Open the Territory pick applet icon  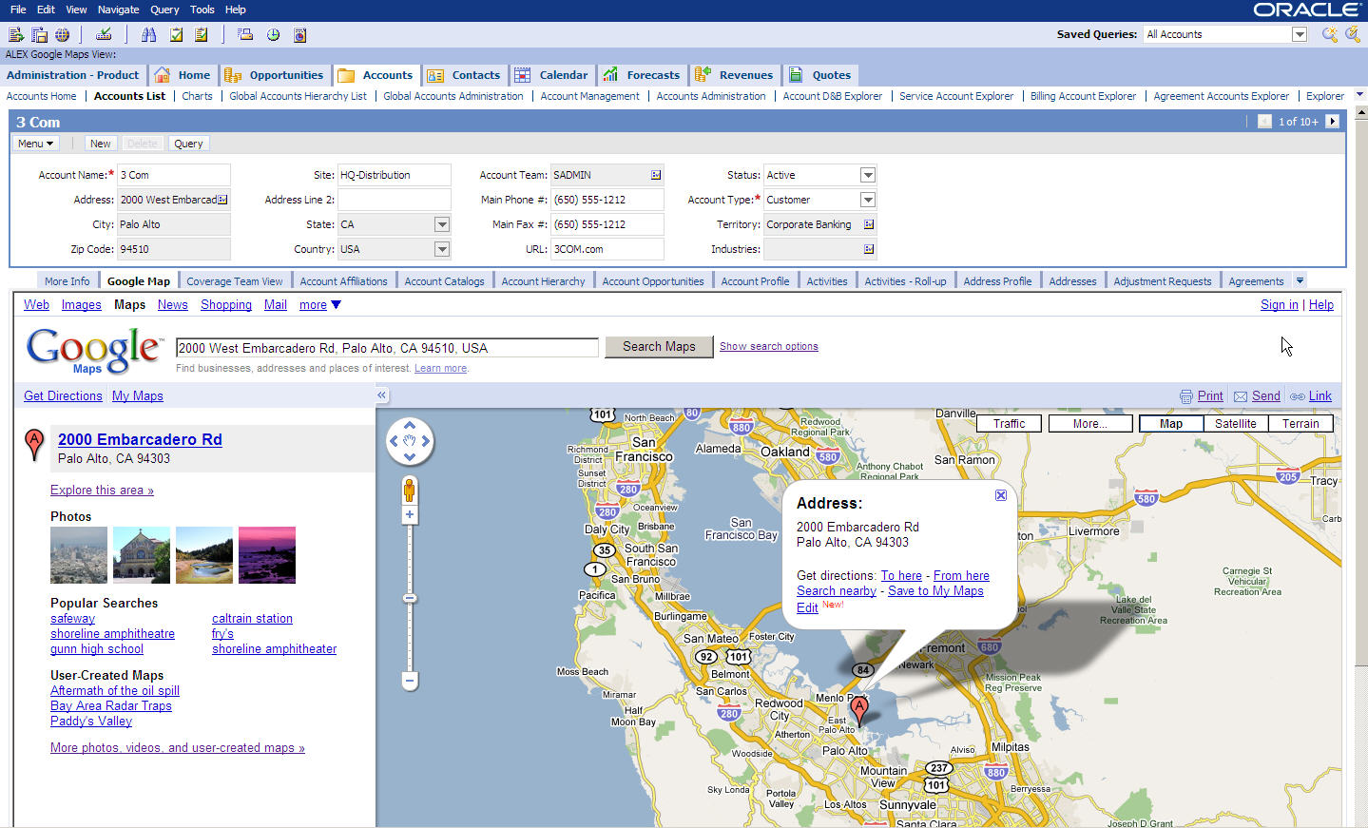tap(869, 224)
